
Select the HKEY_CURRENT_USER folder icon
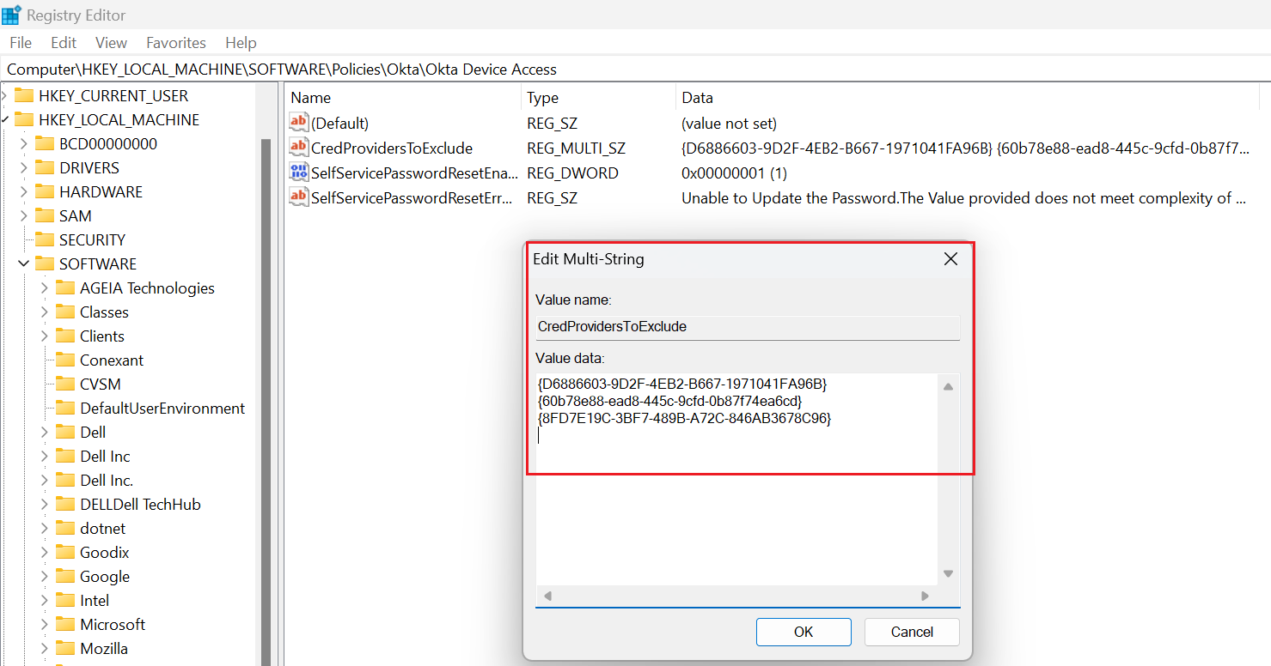point(24,96)
